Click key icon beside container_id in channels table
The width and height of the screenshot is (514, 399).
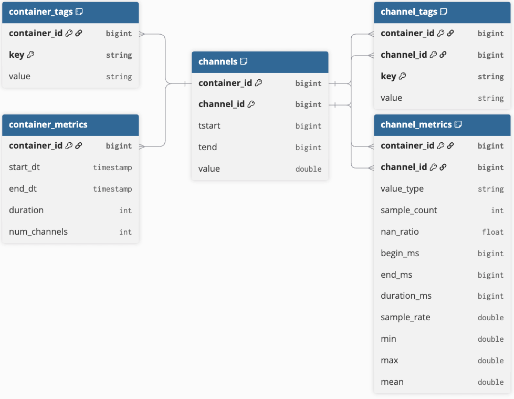coord(258,83)
